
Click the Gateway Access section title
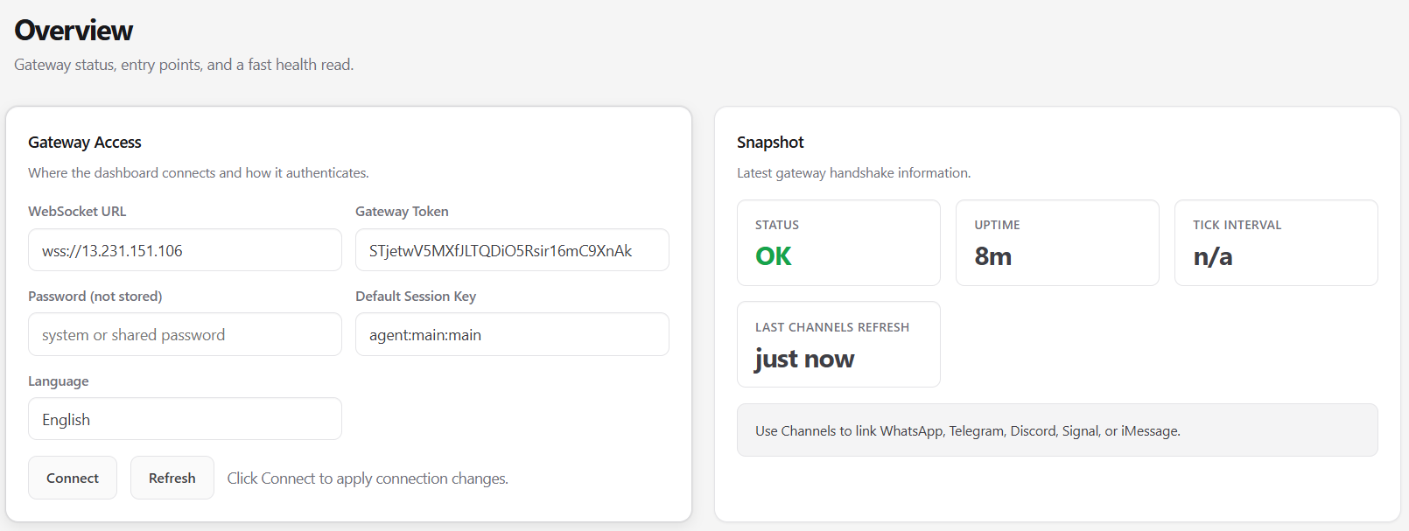click(x=85, y=143)
